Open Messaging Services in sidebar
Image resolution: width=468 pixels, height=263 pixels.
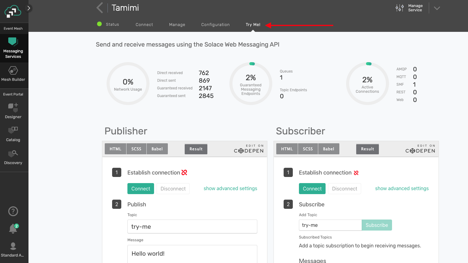13,48
